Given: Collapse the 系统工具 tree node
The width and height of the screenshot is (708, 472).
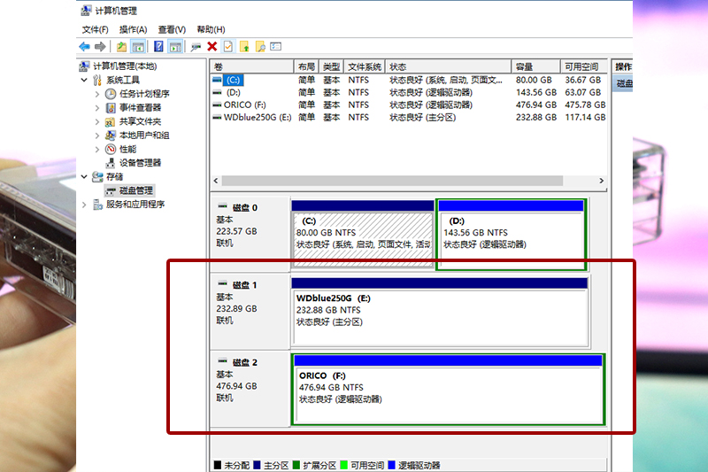Looking at the screenshot, I should [84, 81].
